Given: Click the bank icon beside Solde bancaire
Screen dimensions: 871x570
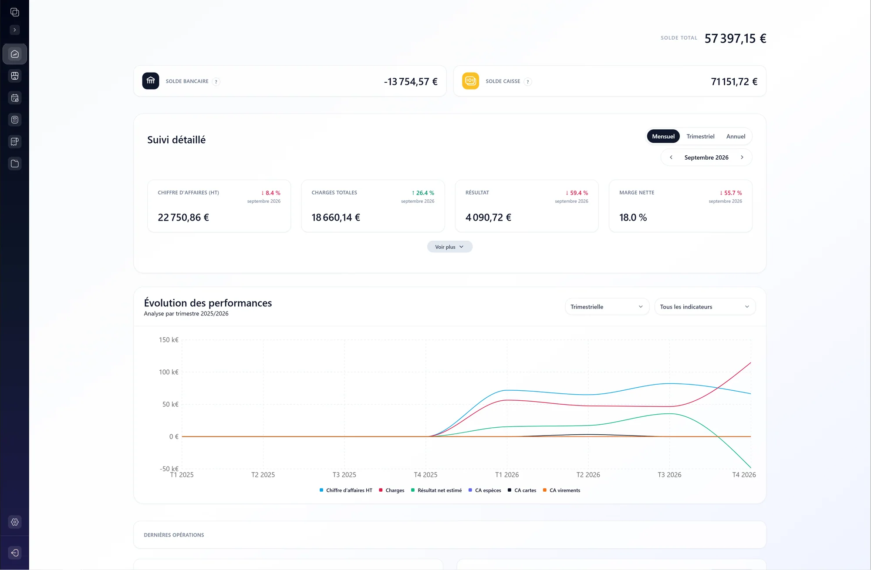Looking at the screenshot, I should pyautogui.click(x=151, y=81).
